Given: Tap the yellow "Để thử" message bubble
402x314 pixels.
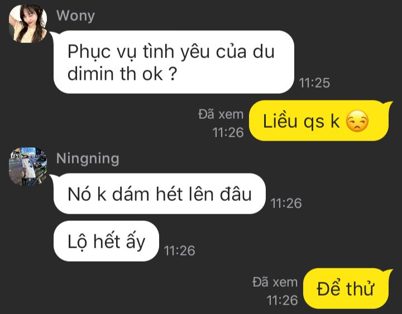Looking at the screenshot, I should pos(346,289).
